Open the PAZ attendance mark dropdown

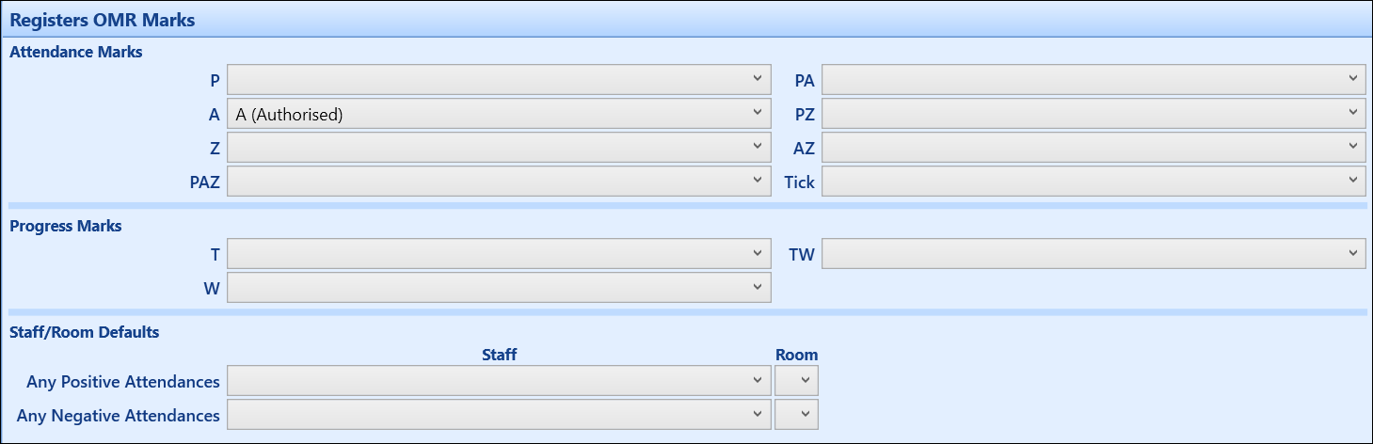click(499, 182)
